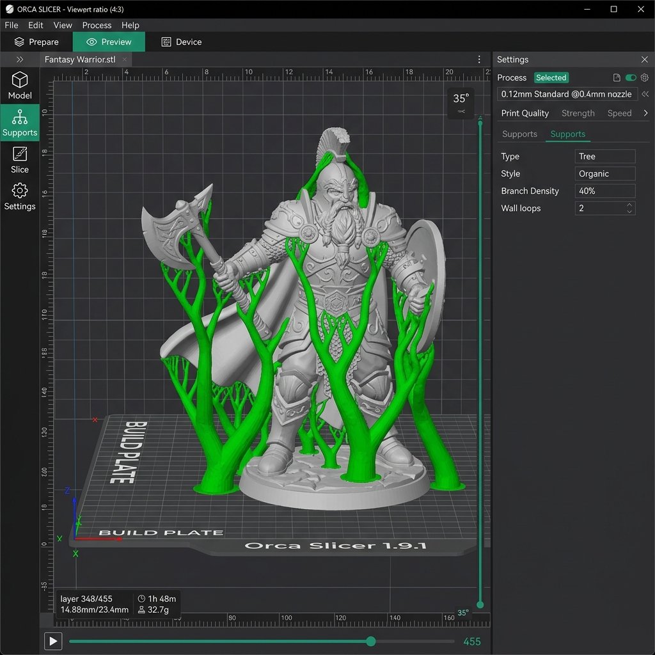The width and height of the screenshot is (655, 655).
Task: Decrease Wall loops with down arrow
Action: pyautogui.click(x=629, y=212)
